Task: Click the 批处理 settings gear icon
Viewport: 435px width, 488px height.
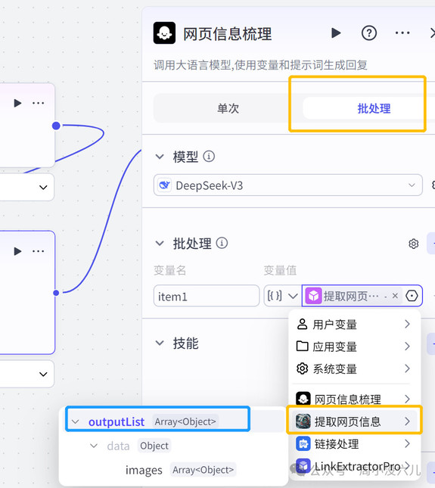Action: coord(414,244)
